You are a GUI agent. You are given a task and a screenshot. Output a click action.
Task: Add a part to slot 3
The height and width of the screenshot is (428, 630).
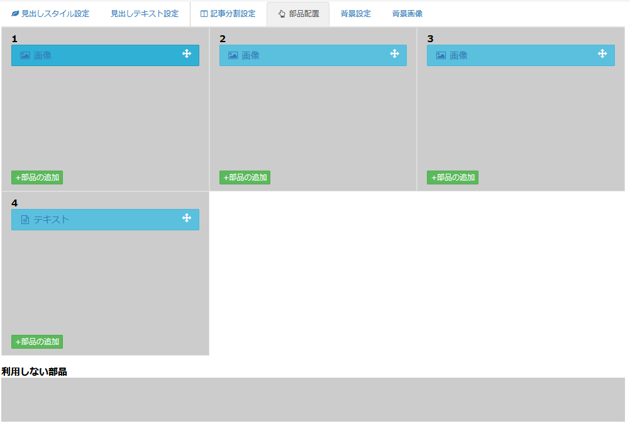452,177
